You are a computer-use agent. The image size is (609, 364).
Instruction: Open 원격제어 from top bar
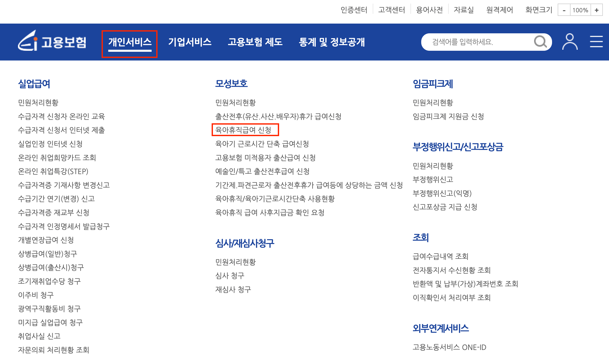click(x=499, y=10)
